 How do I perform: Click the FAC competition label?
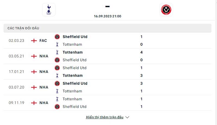(43, 41)
